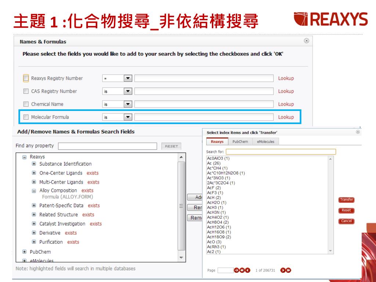
Task: Select index item AcRh3 (1)
Action: click(x=216, y=246)
